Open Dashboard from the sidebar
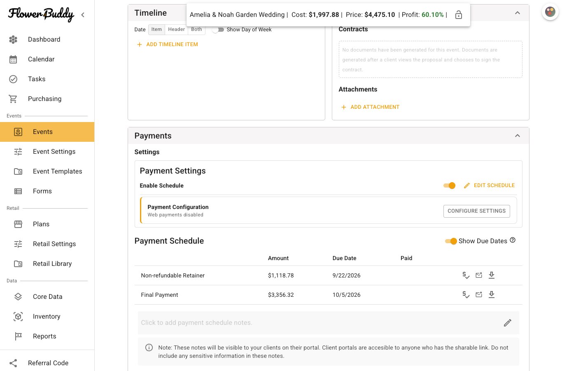 pyautogui.click(x=47, y=40)
